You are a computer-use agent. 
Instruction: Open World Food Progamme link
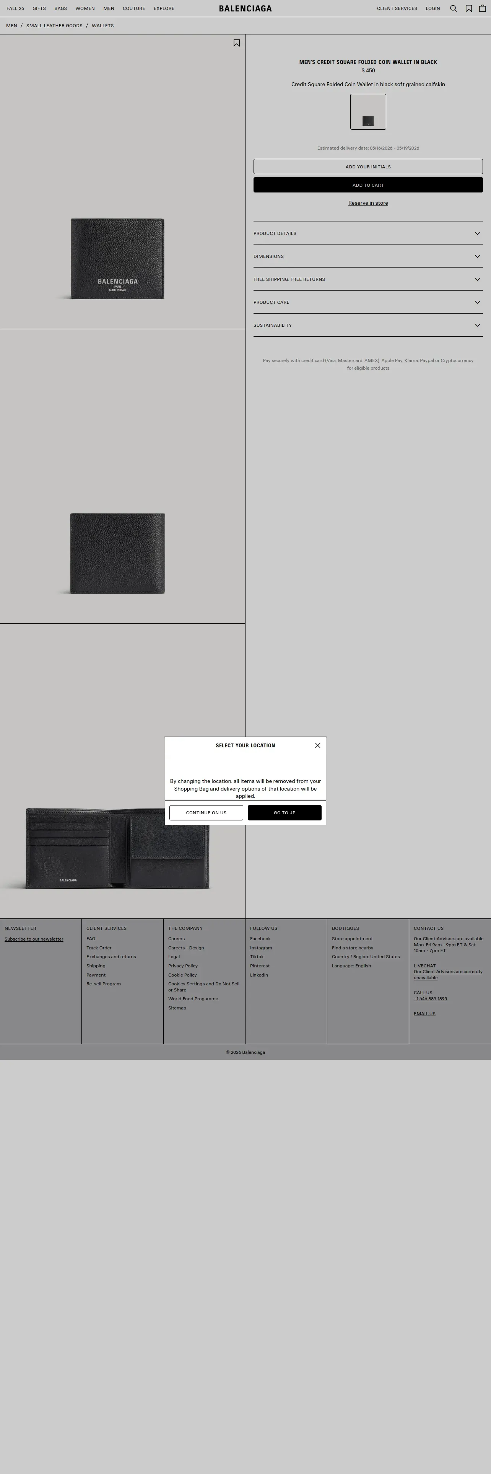click(x=193, y=998)
